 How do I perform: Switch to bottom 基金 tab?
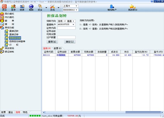pos(11,112)
